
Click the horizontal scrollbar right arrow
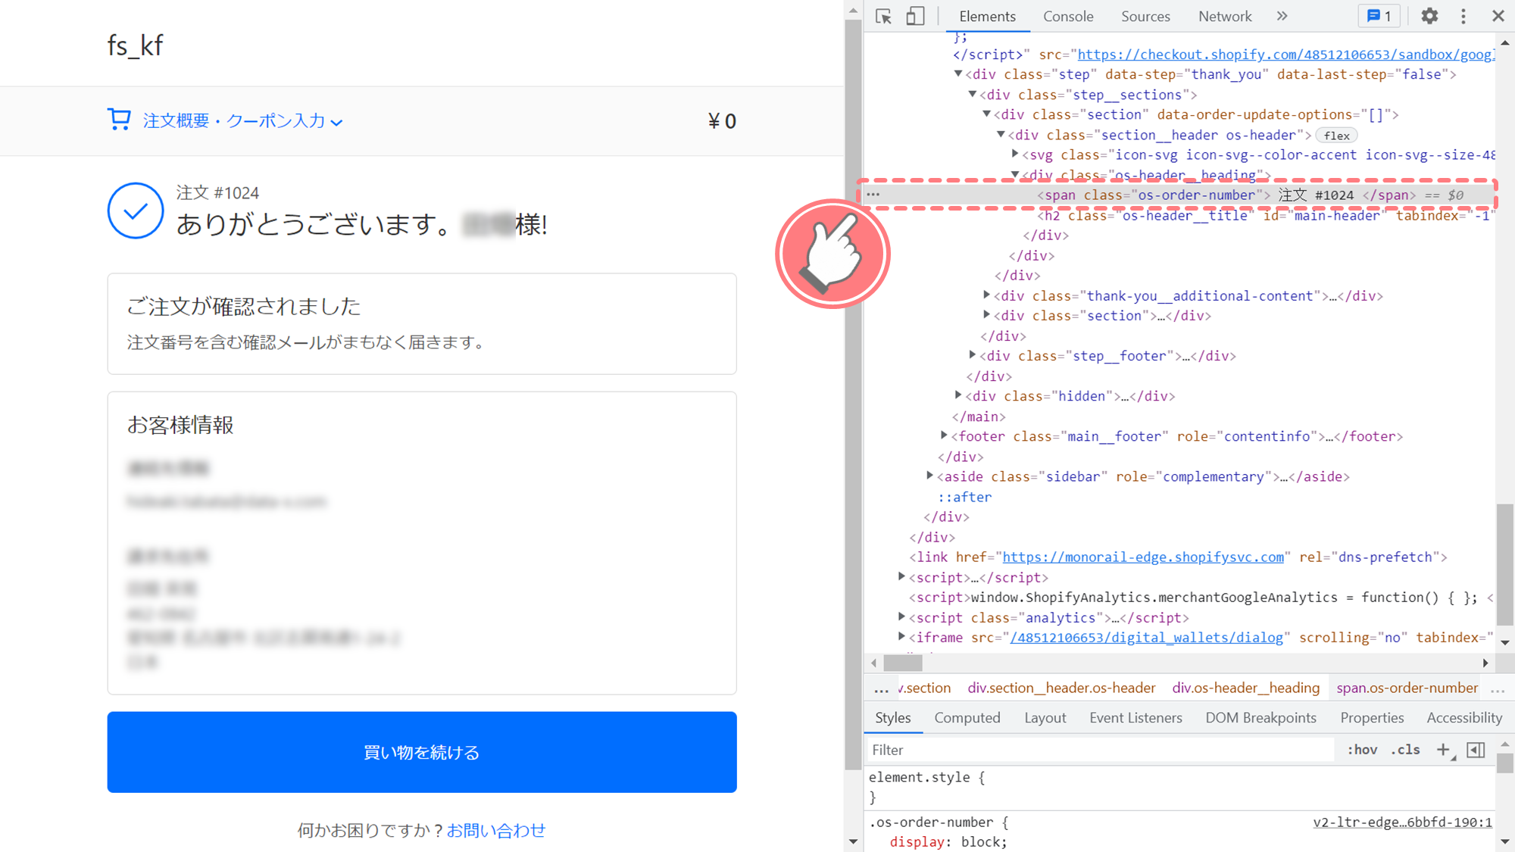pos(1485,663)
